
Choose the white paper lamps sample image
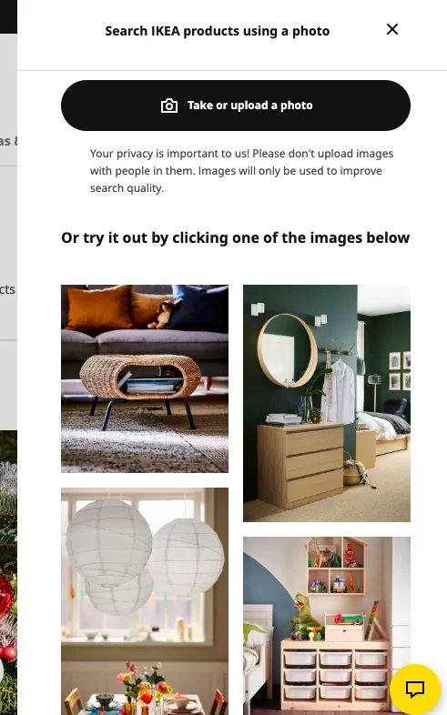pyautogui.click(x=145, y=601)
